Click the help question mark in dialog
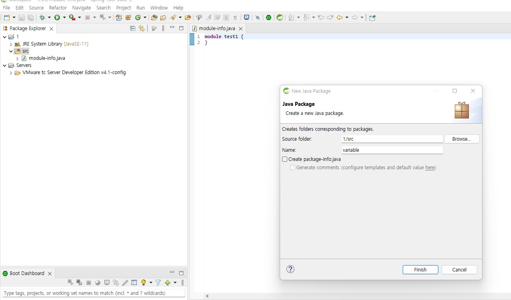 290,269
